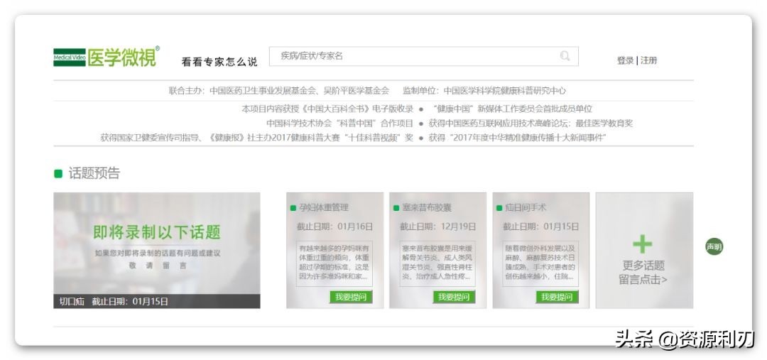Select the 孕妇体重管理 topic title
Viewport: 767px width, 360px height.
coord(324,208)
